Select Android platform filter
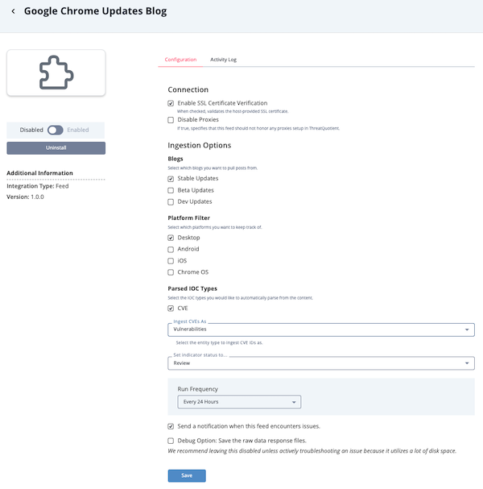 (x=171, y=249)
